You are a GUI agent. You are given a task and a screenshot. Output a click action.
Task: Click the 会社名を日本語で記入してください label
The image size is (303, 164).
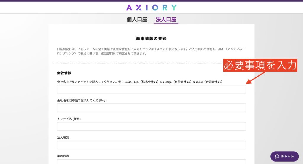coord(81,100)
